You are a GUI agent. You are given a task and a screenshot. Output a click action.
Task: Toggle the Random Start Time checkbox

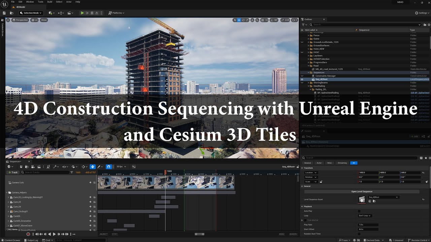[359, 234]
